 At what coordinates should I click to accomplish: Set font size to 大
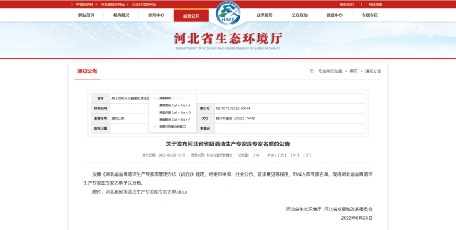[x=283, y=155]
